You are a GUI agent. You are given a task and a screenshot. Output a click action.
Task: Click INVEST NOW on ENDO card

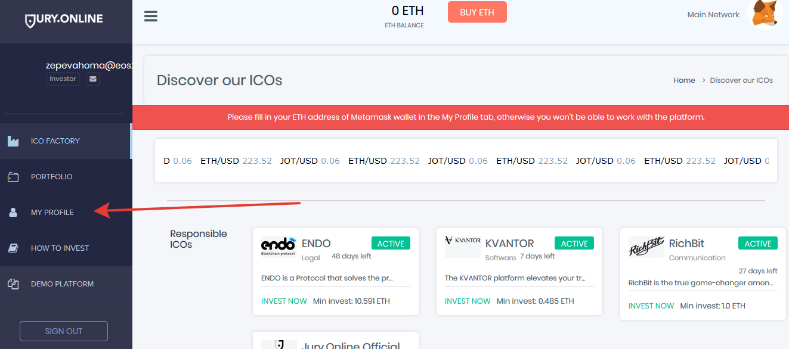coord(284,301)
